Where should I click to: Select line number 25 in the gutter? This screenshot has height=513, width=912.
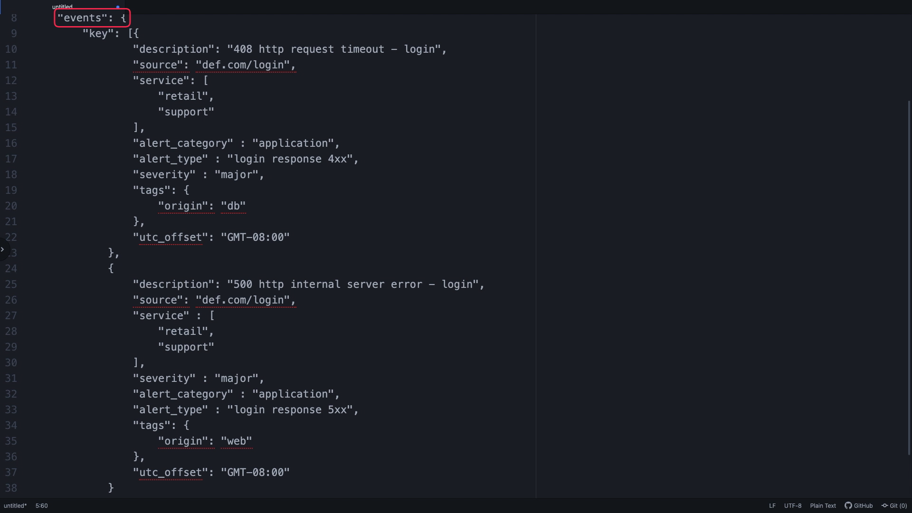(11, 285)
